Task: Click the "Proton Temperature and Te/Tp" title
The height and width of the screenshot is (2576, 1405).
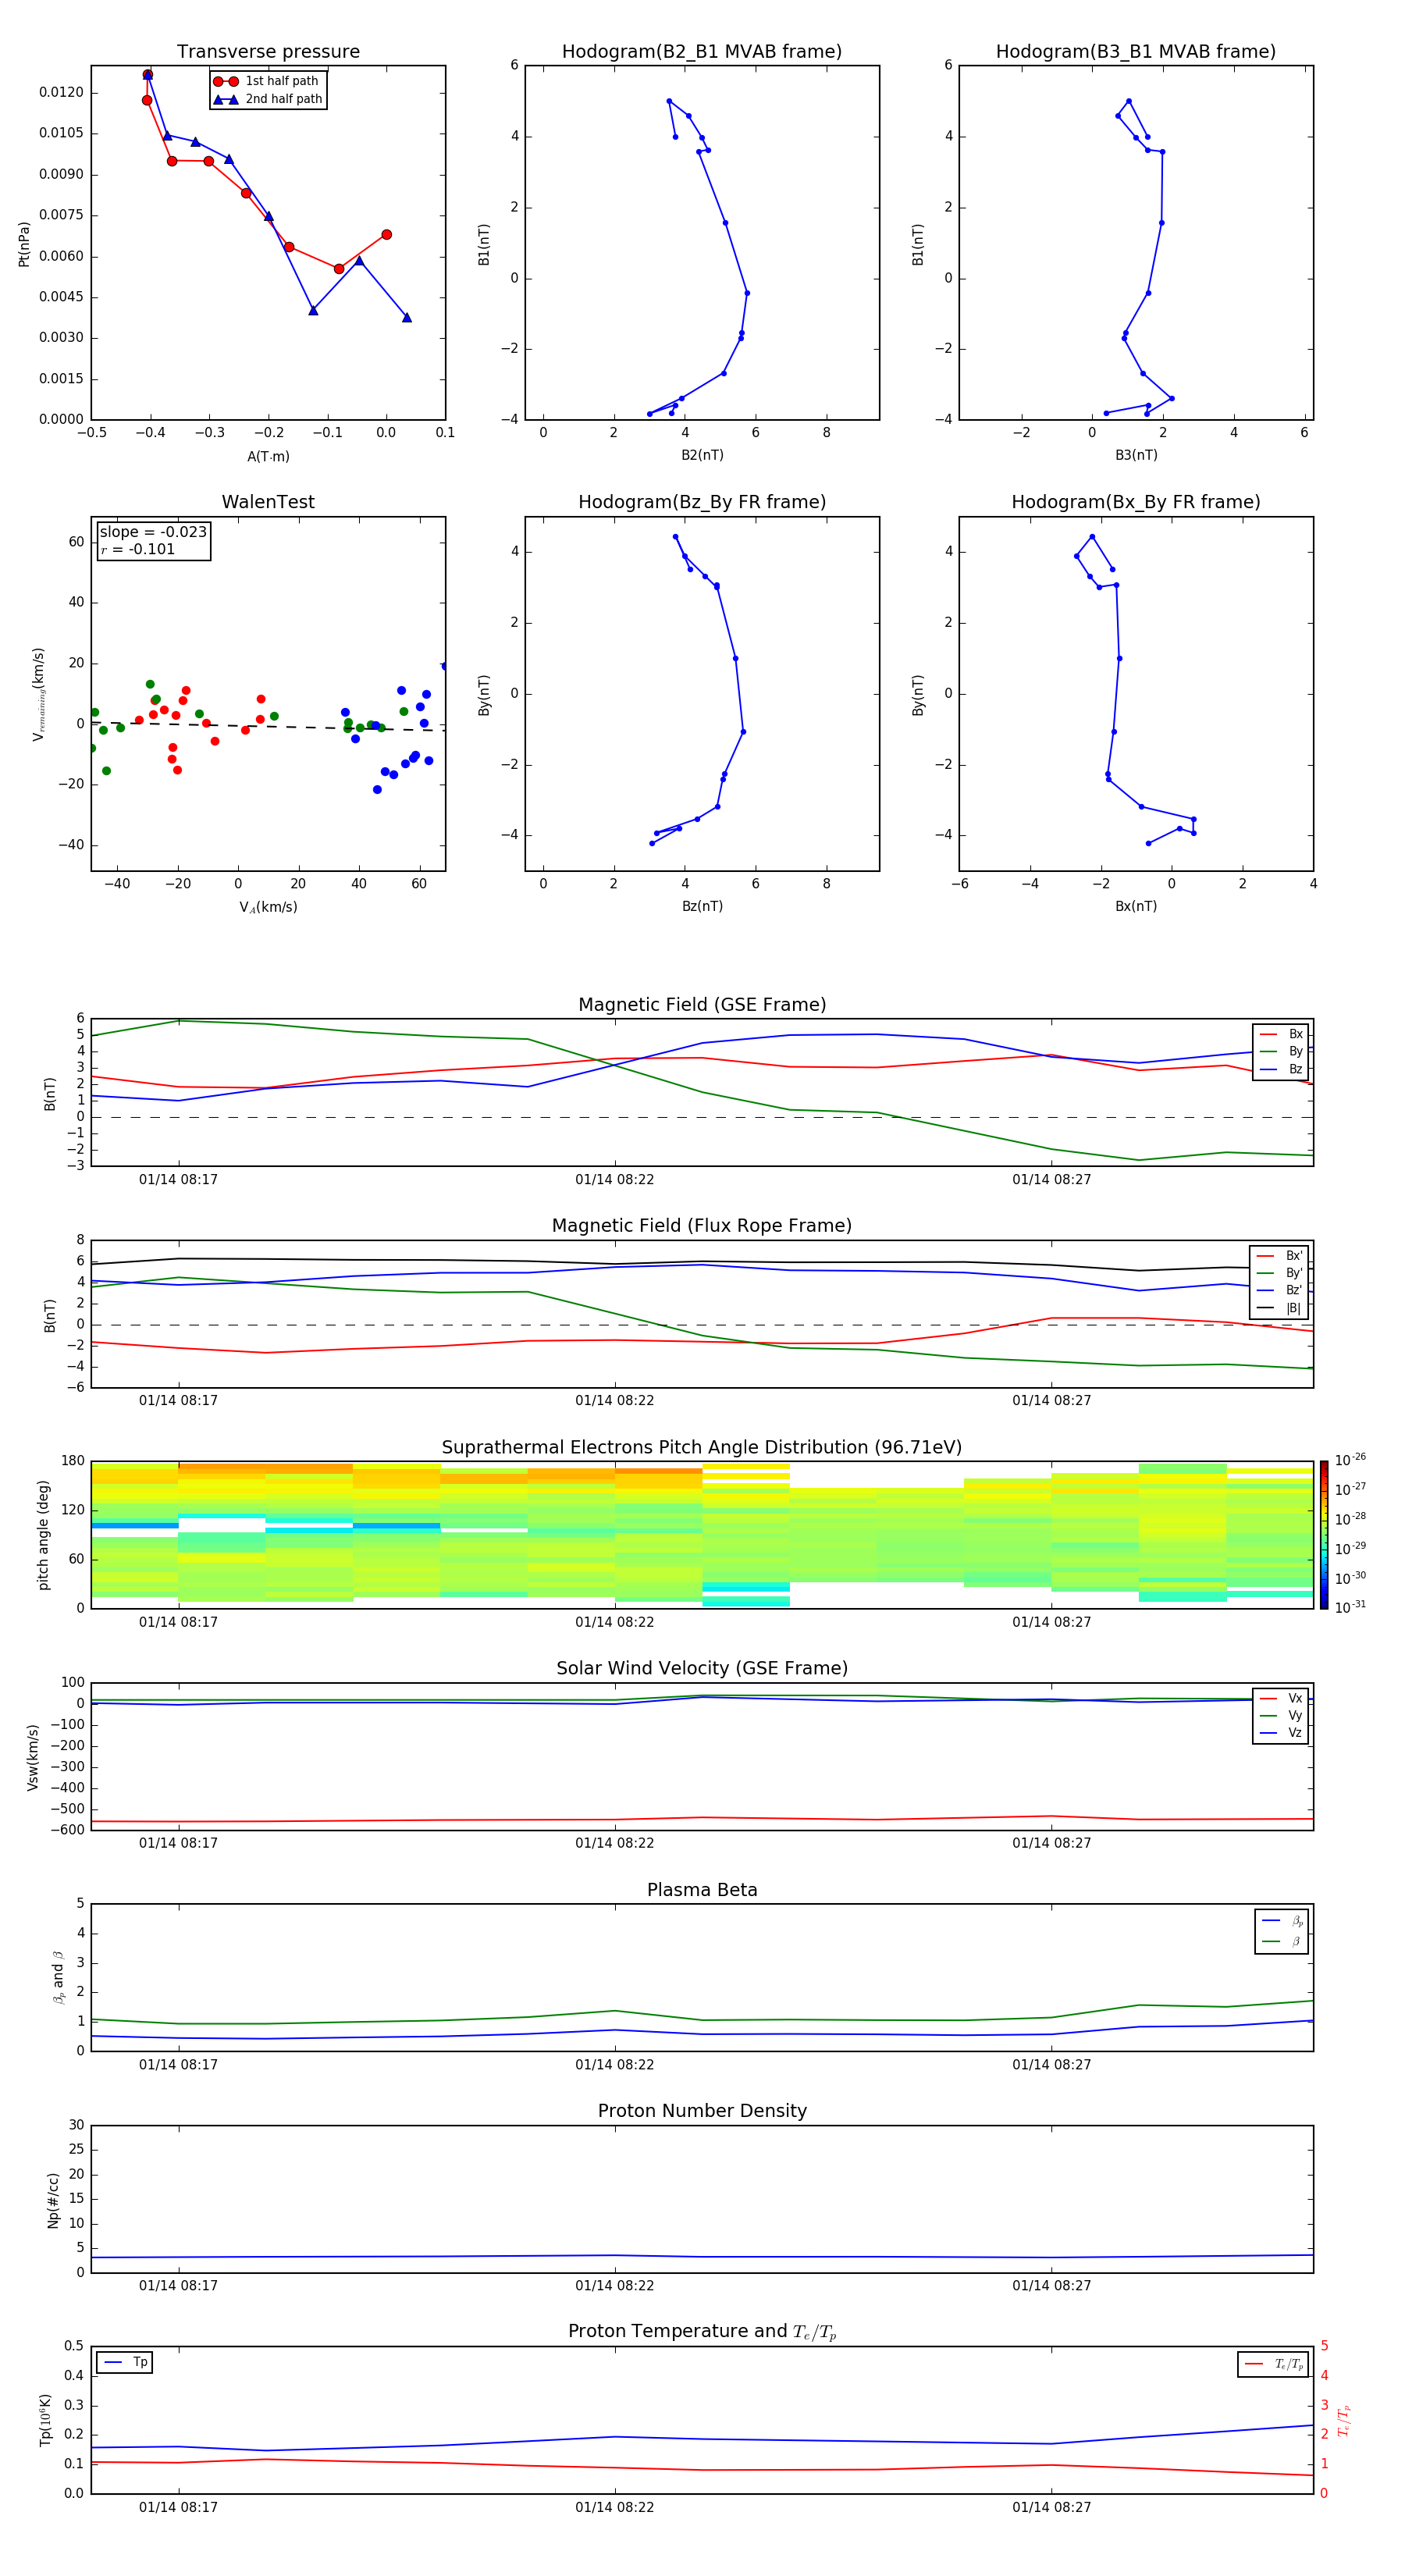Action: (702, 2332)
